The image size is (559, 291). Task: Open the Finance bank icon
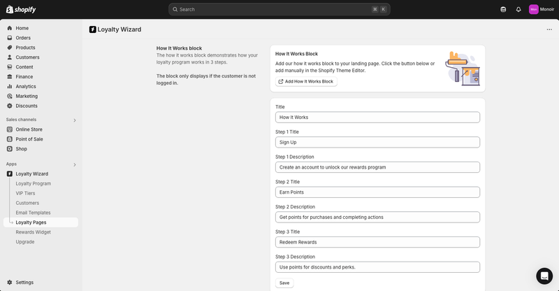click(x=10, y=76)
